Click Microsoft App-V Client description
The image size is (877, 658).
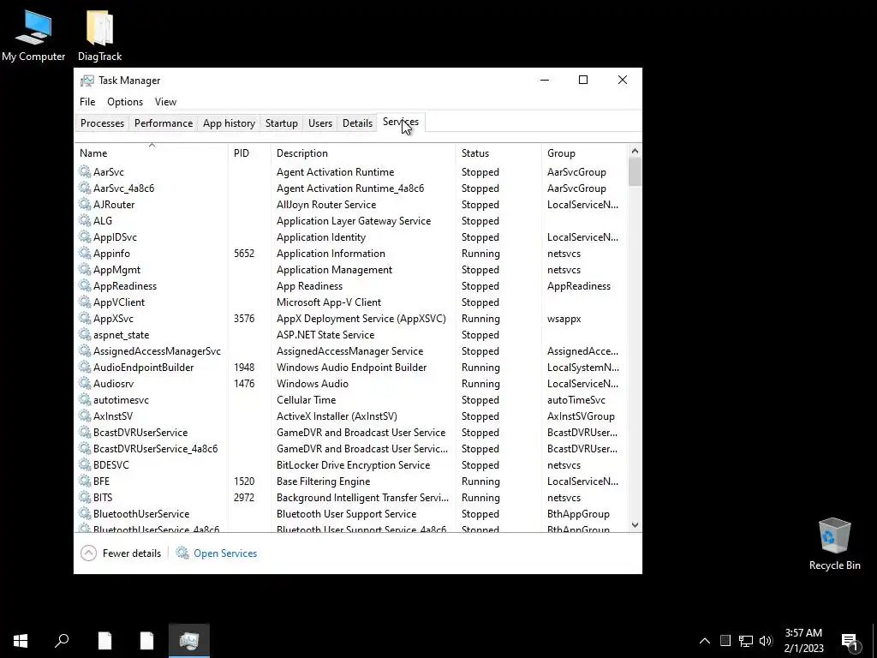tap(329, 302)
